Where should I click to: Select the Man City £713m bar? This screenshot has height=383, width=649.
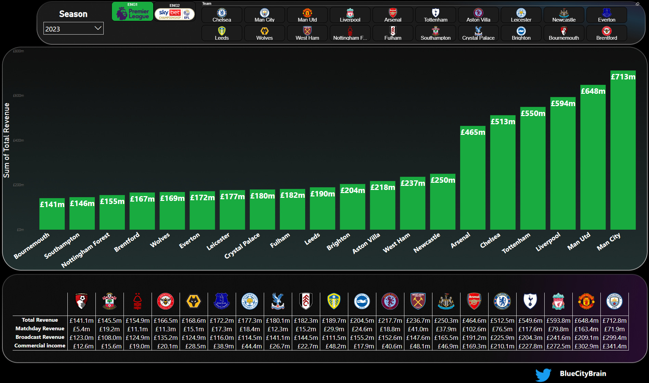click(623, 150)
